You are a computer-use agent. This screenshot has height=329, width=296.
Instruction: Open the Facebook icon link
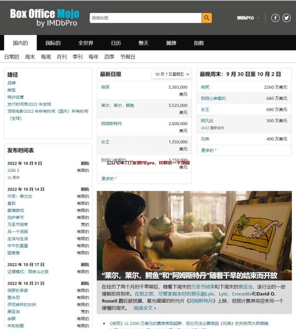point(275,18)
